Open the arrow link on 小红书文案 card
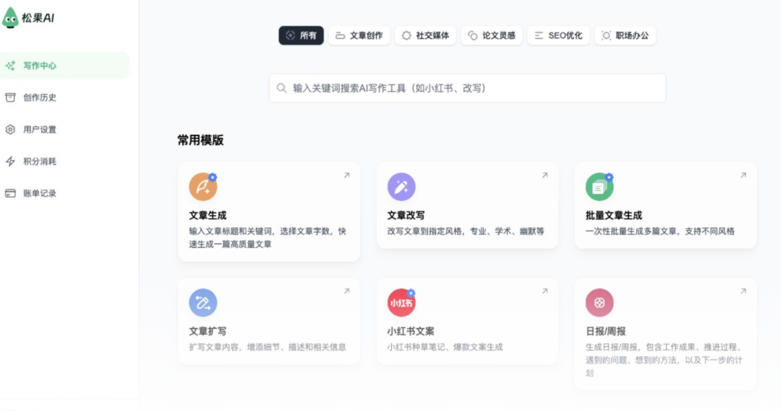Viewport: 781px width, 411px height. (x=545, y=291)
